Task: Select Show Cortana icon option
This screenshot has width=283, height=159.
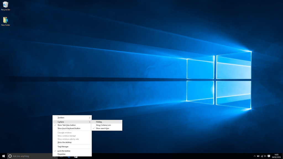Action: click(107, 125)
